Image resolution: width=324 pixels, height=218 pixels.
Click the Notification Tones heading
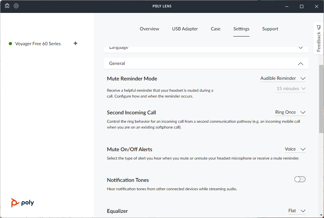point(128,180)
